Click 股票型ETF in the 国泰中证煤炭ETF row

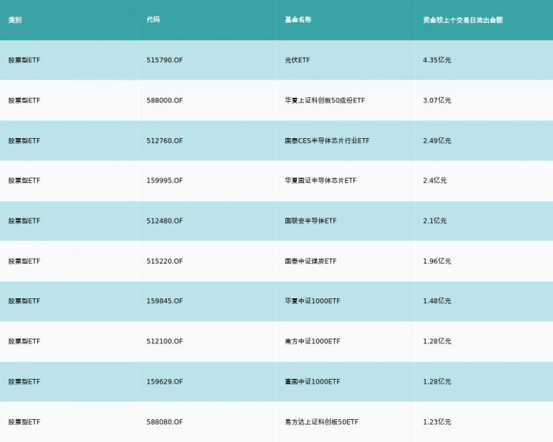(24, 261)
